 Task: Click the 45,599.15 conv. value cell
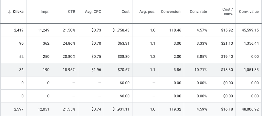249,30
